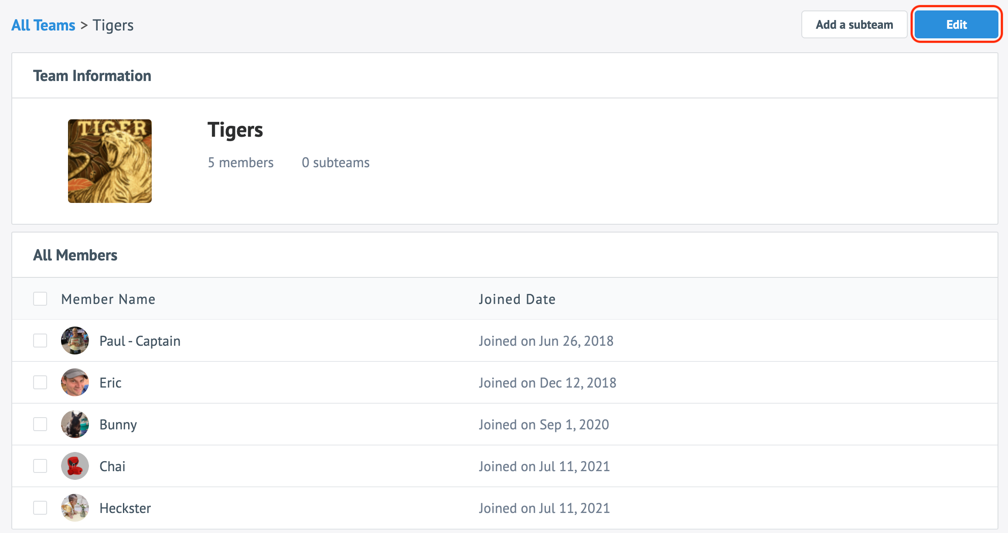Image resolution: width=1008 pixels, height=533 pixels.
Task: Select the member name Bunny
Action: pos(118,425)
